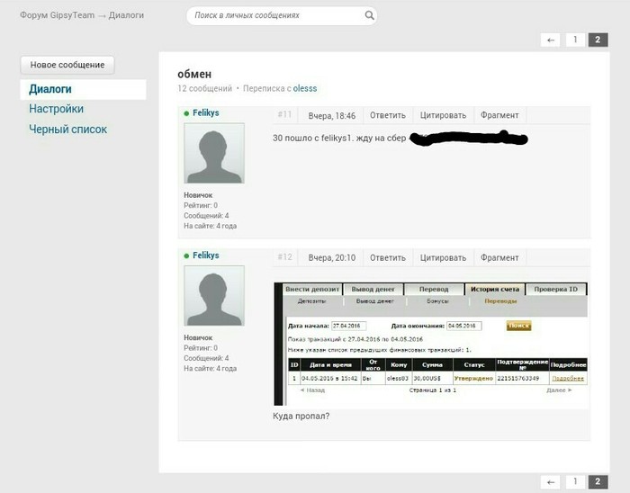This screenshot has height=493, width=630.
Task: Click Ответить on message #11
Action: pyautogui.click(x=388, y=116)
